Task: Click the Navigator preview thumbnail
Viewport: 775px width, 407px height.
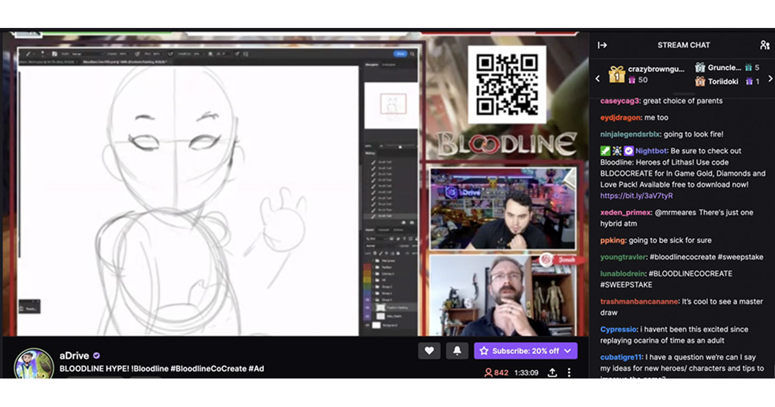Action: point(391,105)
